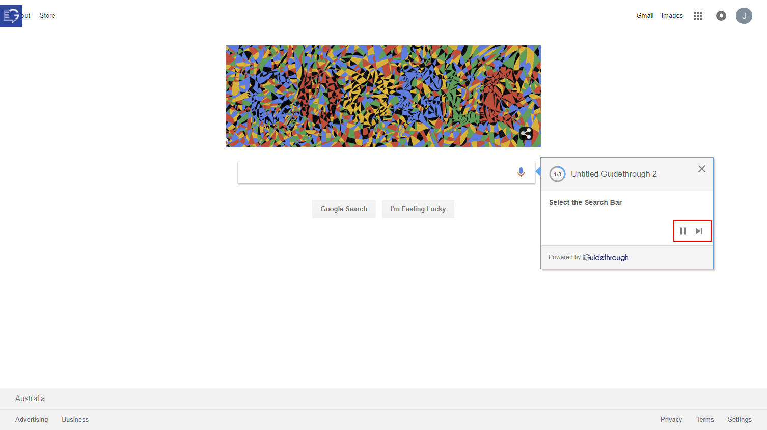Open the Guidethrough branding link
767x430 pixels.
click(x=606, y=258)
